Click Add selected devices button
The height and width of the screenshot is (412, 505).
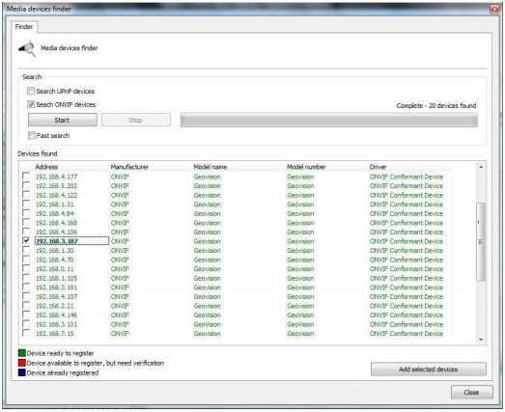point(429,370)
